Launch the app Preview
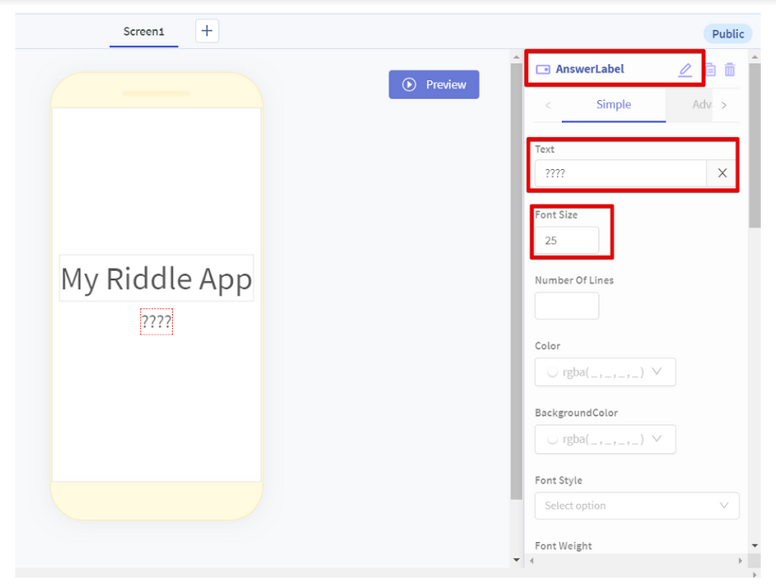776x585 pixels. coord(433,84)
